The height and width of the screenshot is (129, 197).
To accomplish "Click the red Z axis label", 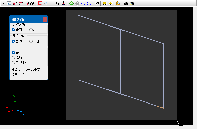I will pyautogui.click(x=7, y=109).
